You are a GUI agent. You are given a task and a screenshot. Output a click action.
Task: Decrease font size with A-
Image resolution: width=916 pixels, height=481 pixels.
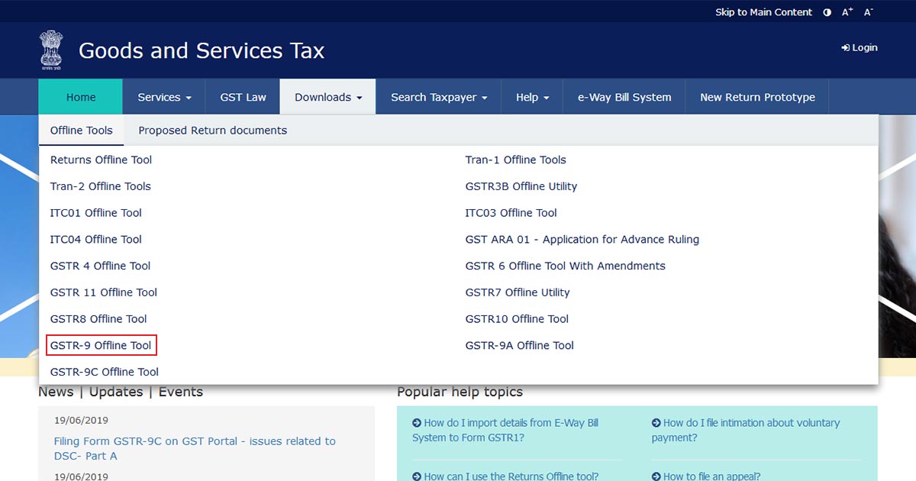(x=868, y=12)
